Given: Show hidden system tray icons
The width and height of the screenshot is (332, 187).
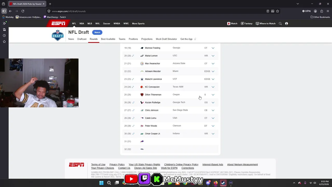Looking at the screenshot, I should [x=294, y=183].
